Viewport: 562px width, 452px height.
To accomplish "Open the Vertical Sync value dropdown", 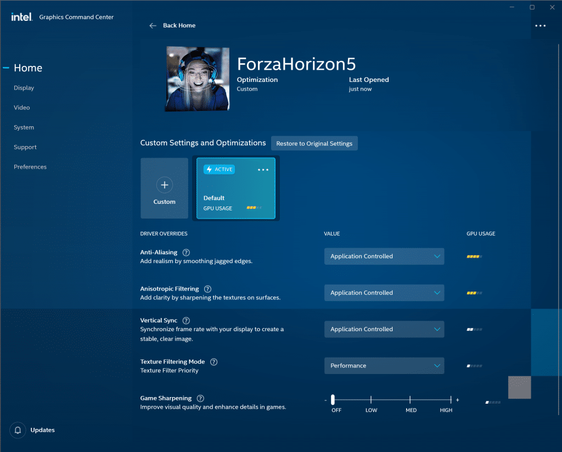I will coord(384,330).
